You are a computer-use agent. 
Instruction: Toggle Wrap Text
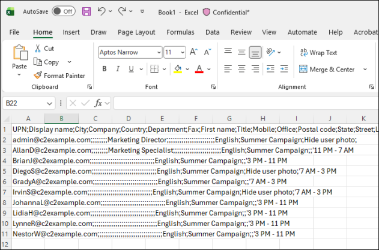(318, 52)
